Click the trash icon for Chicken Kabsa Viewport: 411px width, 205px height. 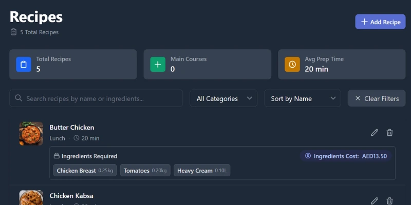click(x=389, y=201)
